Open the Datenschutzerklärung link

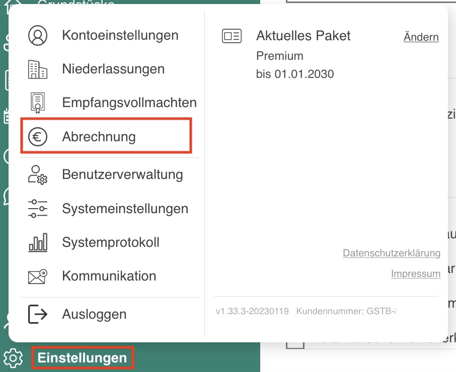pyautogui.click(x=392, y=253)
